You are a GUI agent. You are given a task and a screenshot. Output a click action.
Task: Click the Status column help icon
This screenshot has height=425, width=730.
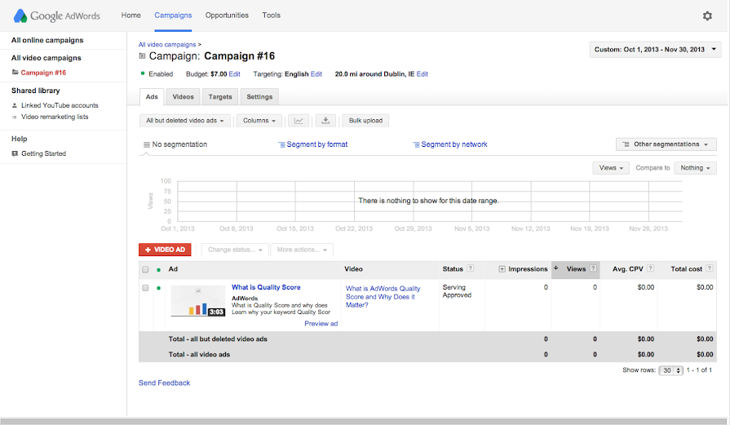[471, 268]
